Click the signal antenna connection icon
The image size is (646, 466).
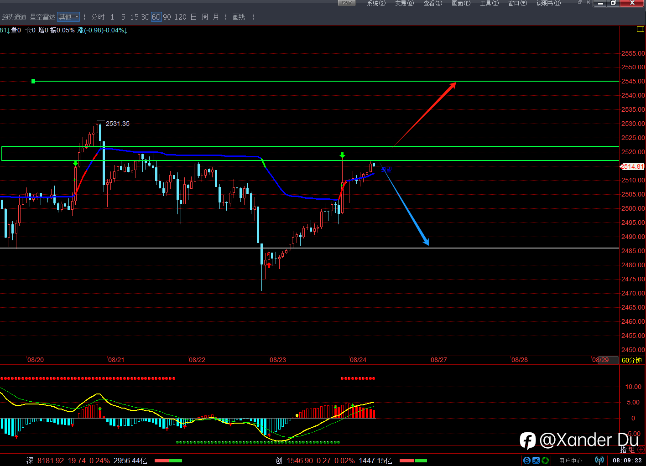599,461
